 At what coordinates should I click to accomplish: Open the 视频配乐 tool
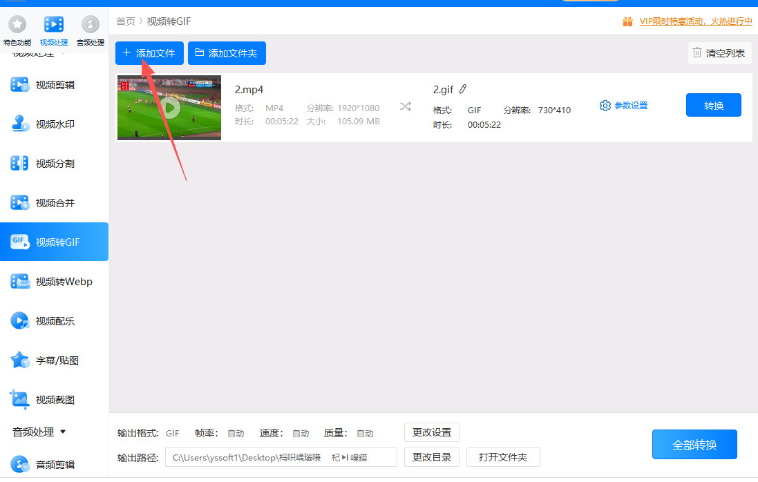(54, 321)
